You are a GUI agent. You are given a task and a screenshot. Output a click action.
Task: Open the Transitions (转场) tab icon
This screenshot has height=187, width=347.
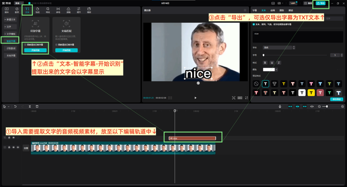click(x=58, y=10)
